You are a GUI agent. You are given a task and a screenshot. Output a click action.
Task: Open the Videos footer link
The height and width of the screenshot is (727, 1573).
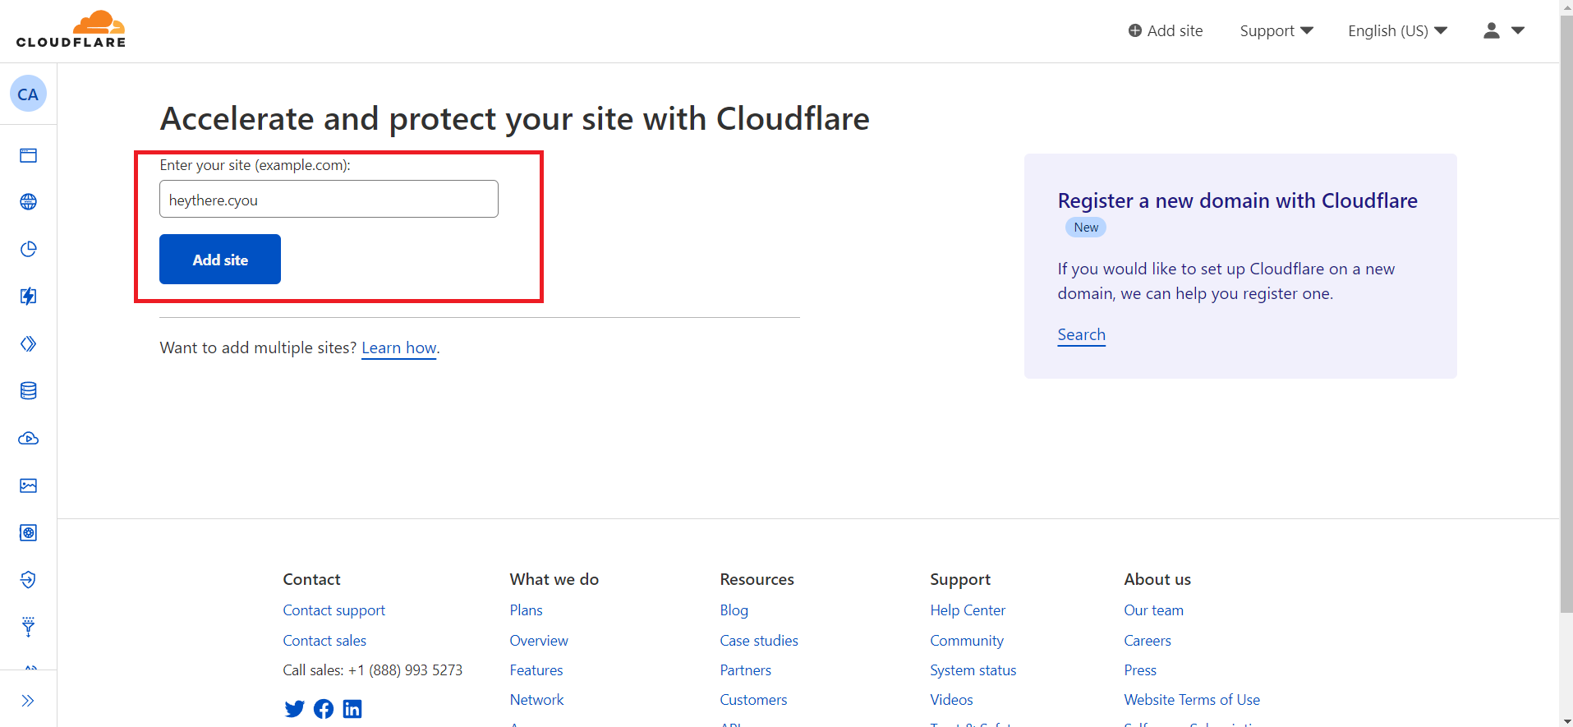[951, 700]
